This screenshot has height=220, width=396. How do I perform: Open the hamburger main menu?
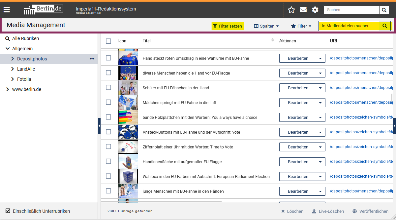point(7,10)
